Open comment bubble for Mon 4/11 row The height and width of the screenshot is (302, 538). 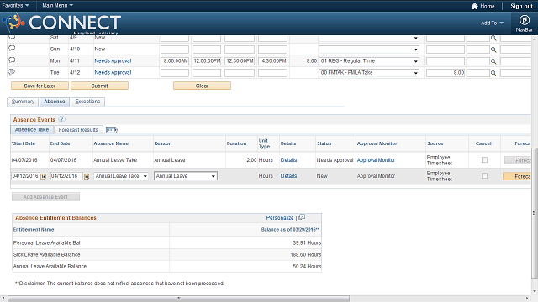point(12,60)
